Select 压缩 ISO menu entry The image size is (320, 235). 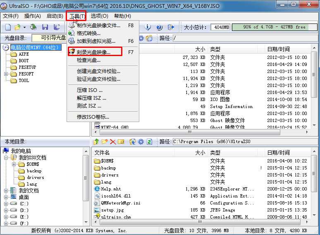pos(103,90)
